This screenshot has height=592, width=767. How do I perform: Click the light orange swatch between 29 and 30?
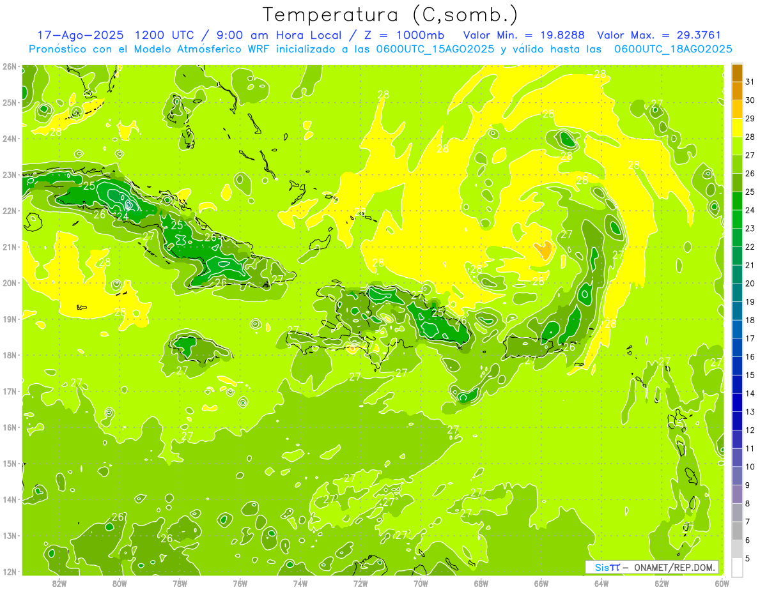coord(737,109)
